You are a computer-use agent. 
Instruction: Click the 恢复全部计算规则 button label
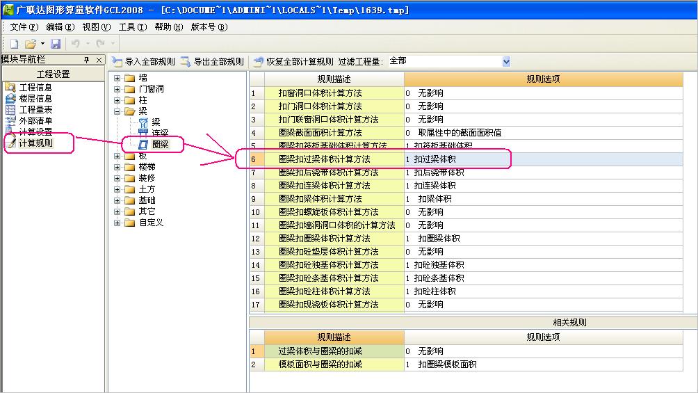point(300,61)
